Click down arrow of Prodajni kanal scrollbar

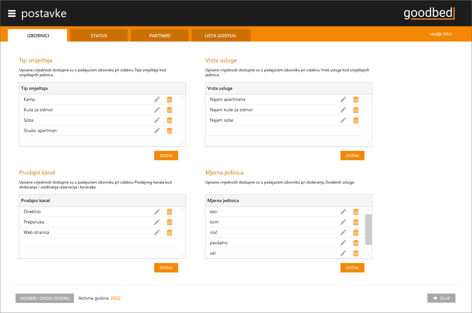click(182, 255)
